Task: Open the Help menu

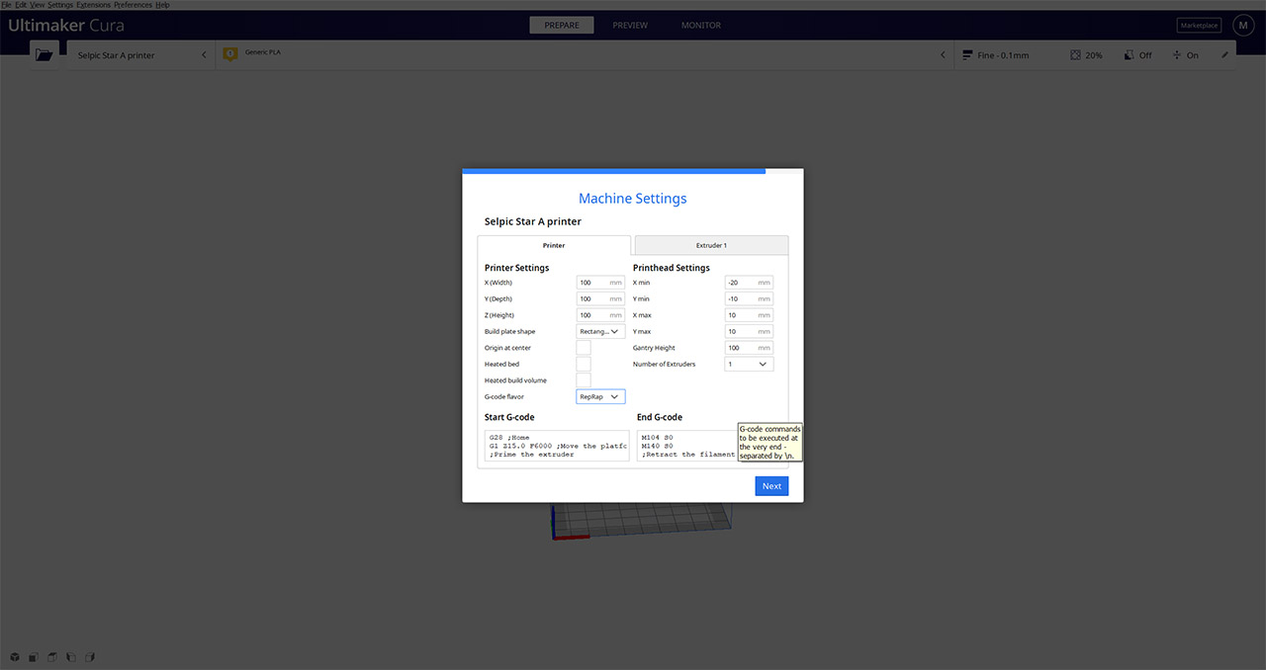Action: click(x=163, y=5)
